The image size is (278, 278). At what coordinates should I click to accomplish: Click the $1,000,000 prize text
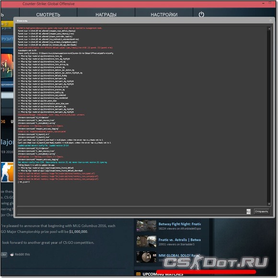[x=78, y=232]
